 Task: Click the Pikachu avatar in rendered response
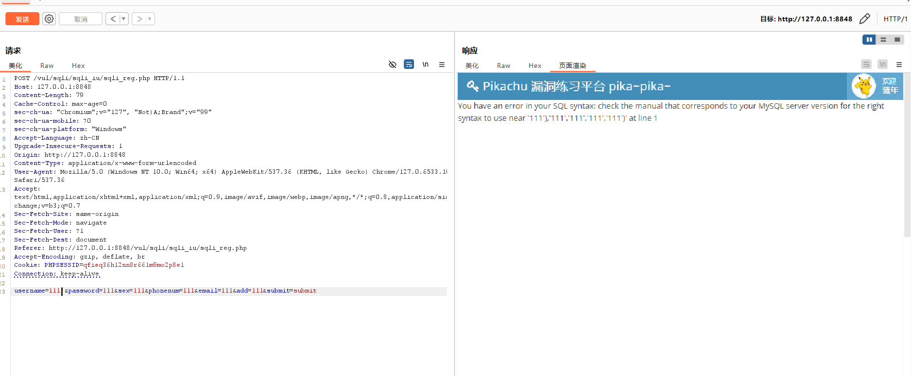pyautogui.click(x=864, y=86)
